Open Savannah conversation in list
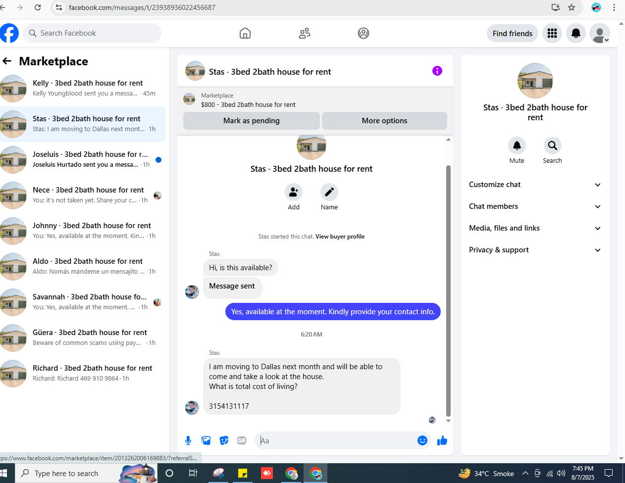625x483 pixels. [83, 302]
